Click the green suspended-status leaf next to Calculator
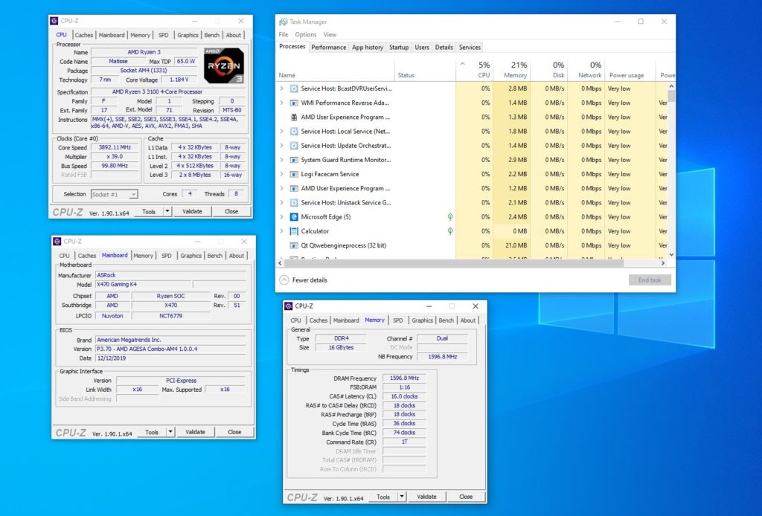Screen dimensions: 762x516 coord(450,231)
